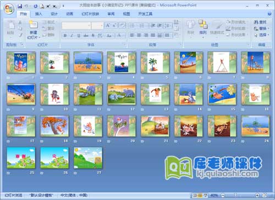
Task: Click the Zoom In plus button
Action: click(x=257, y=195)
